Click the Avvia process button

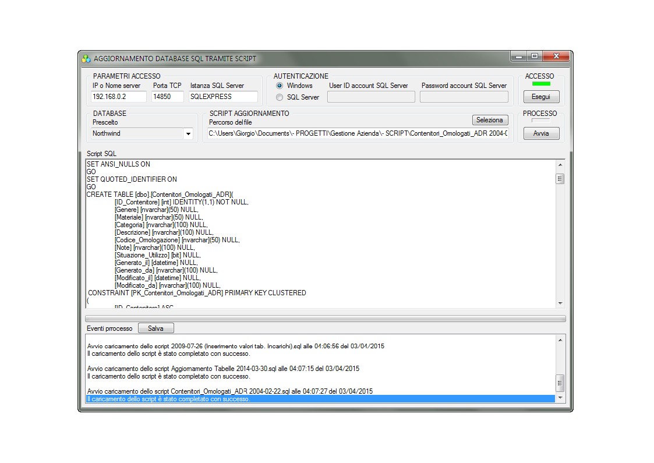tap(541, 133)
